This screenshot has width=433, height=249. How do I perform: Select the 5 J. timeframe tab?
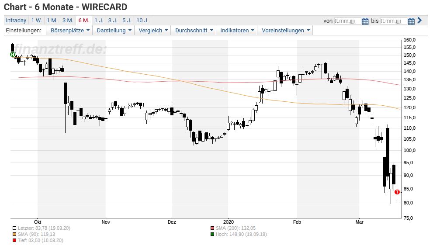coord(127,21)
